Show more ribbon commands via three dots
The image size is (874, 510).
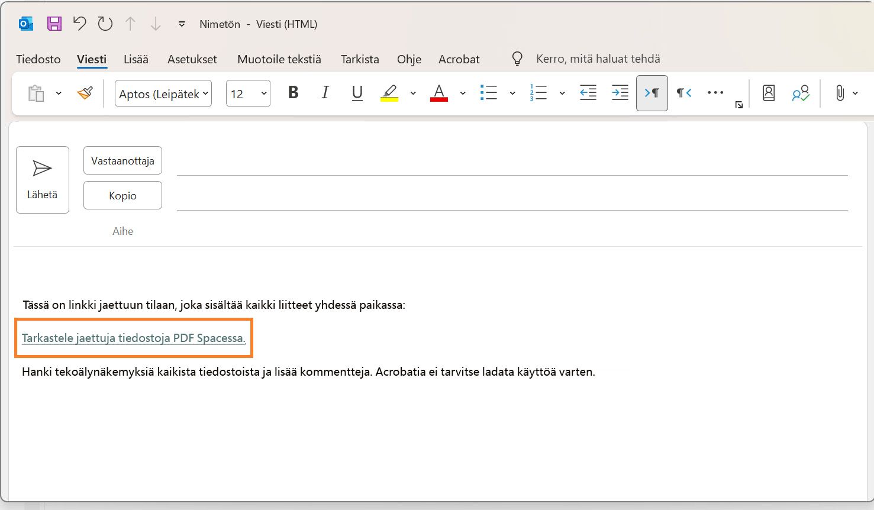[x=715, y=93]
